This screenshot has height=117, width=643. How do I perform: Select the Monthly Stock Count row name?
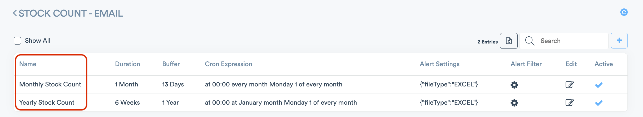pos(50,84)
